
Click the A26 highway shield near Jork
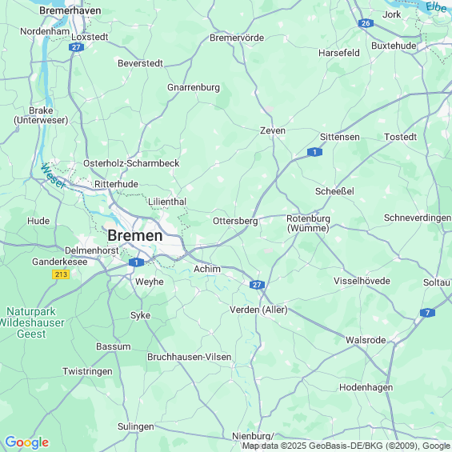(366, 23)
